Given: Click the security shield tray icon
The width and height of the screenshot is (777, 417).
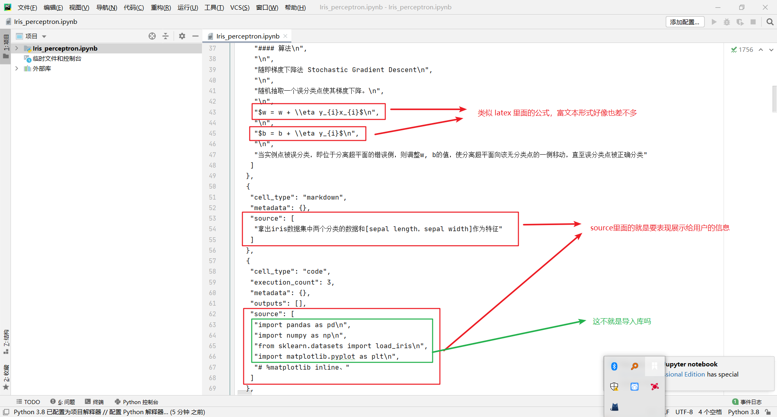Looking at the screenshot, I should coord(614,387).
